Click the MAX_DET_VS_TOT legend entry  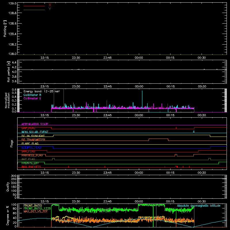click(x=35, y=211)
